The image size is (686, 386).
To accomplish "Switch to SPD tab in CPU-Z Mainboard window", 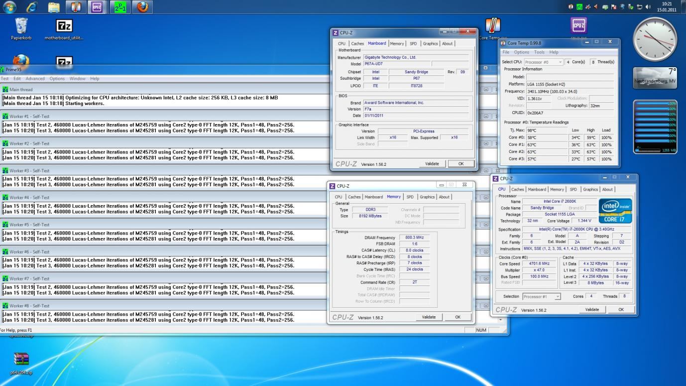I will click(x=413, y=44).
